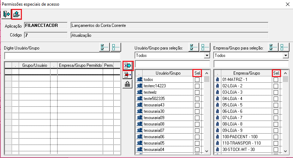Click the Perm. column header
This screenshot has width=293, height=158.
(109, 65)
